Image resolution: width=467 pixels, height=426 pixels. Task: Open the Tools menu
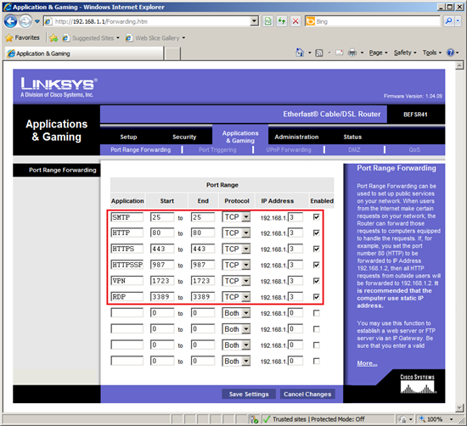tap(432, 53)
